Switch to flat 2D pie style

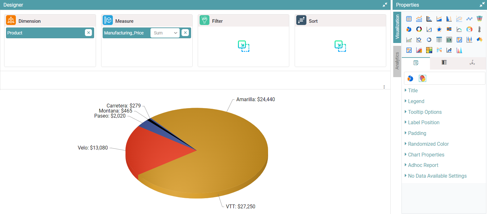pos(410,78)
